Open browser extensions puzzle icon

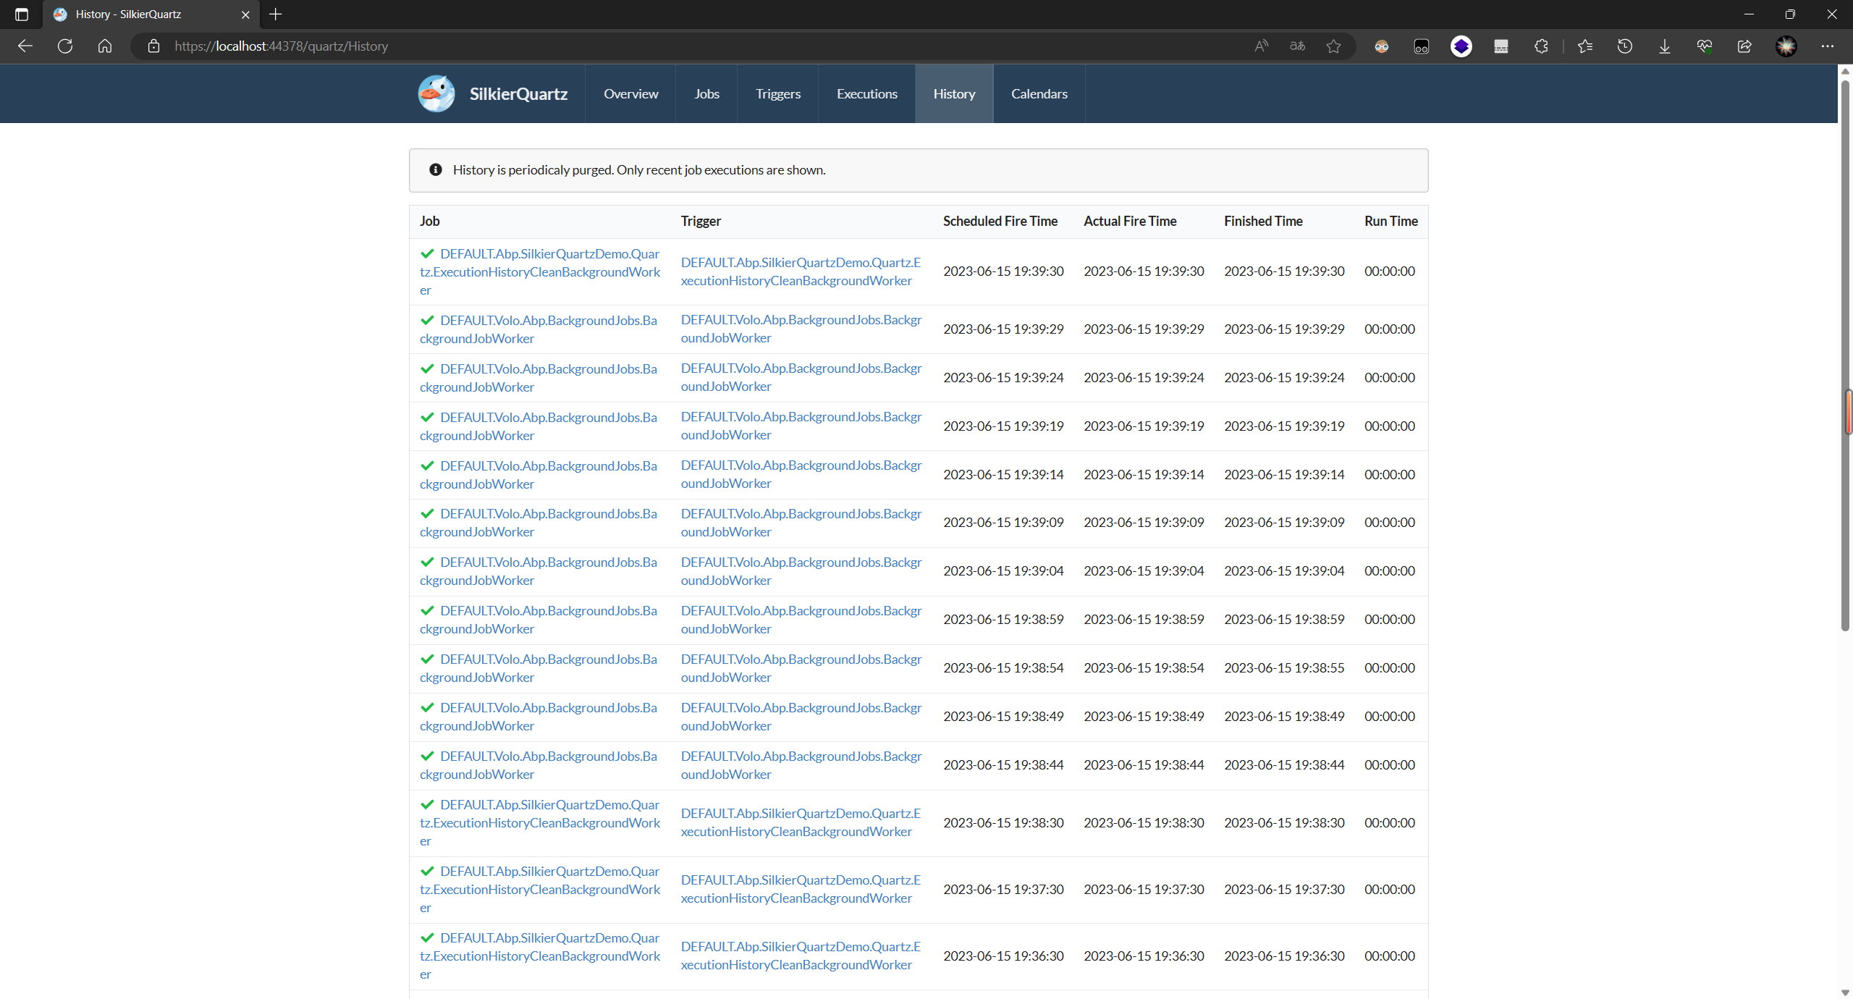pyautogui.click(x=1541, y=46)
